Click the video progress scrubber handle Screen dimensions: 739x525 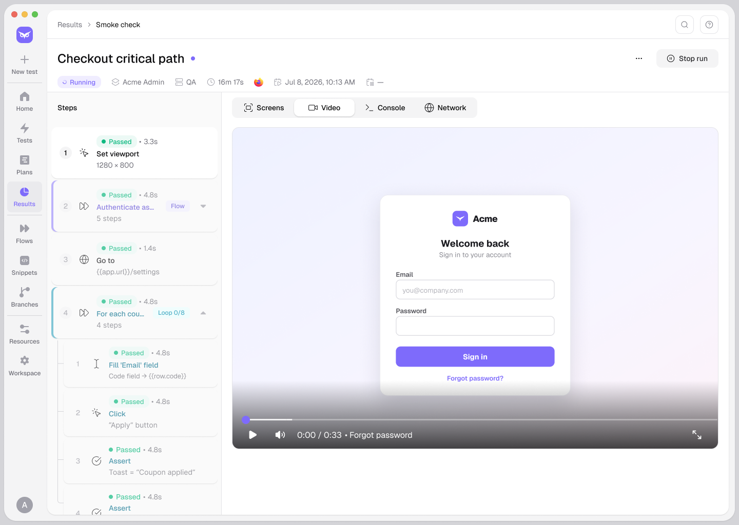pyautogui.click(x=246, y=420)
